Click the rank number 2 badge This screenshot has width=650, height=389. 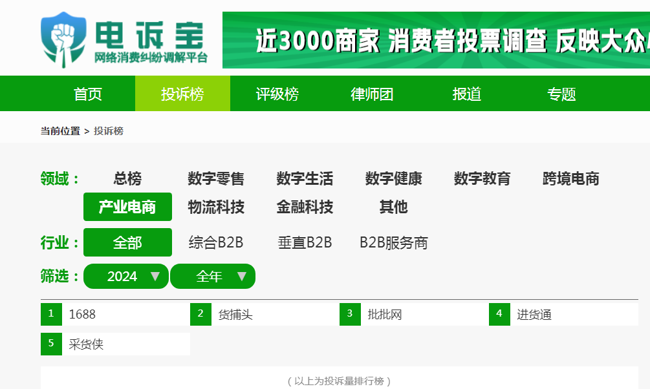200,314
